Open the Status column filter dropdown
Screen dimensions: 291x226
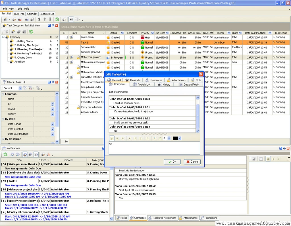122,33
